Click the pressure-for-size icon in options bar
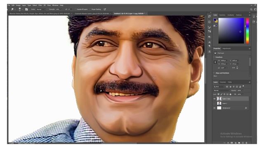Image resolution: width=264 pixels, height=148 pixels. click(x=105, y=9)
